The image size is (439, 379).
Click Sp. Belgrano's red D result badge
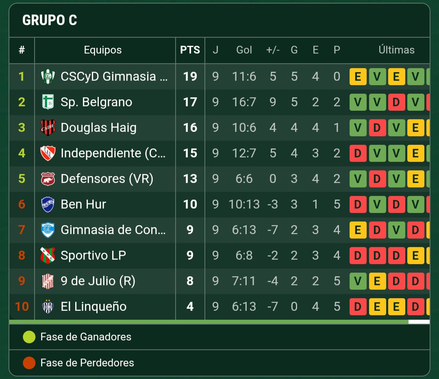coord(396,102)
